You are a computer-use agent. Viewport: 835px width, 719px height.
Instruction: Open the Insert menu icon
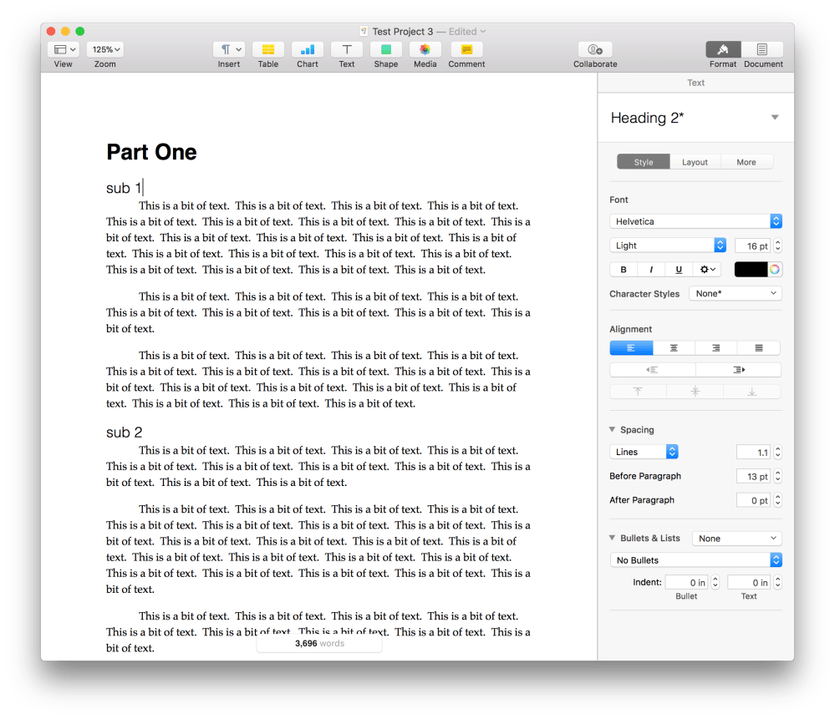pos(228,52)
